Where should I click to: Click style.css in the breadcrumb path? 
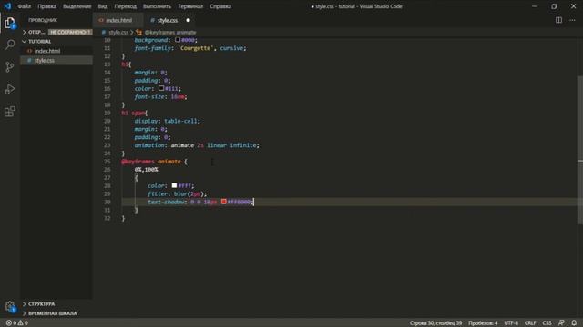(x=118, y=33)
